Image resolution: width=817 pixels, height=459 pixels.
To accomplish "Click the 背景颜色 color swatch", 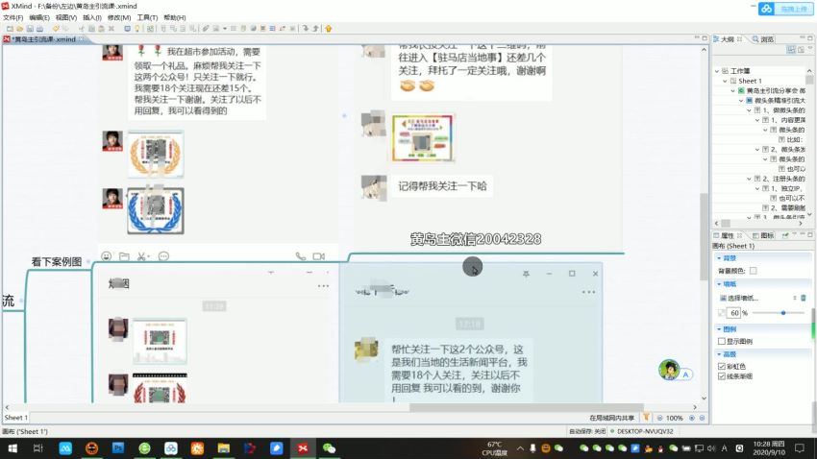I will [754, 271].
